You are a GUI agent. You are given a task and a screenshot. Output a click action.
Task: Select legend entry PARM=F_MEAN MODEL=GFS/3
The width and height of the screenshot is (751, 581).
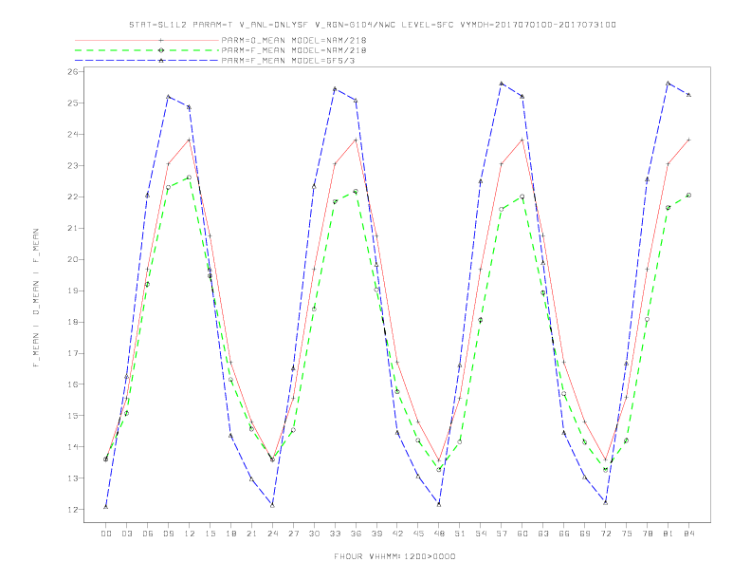(x=288, y=61)
